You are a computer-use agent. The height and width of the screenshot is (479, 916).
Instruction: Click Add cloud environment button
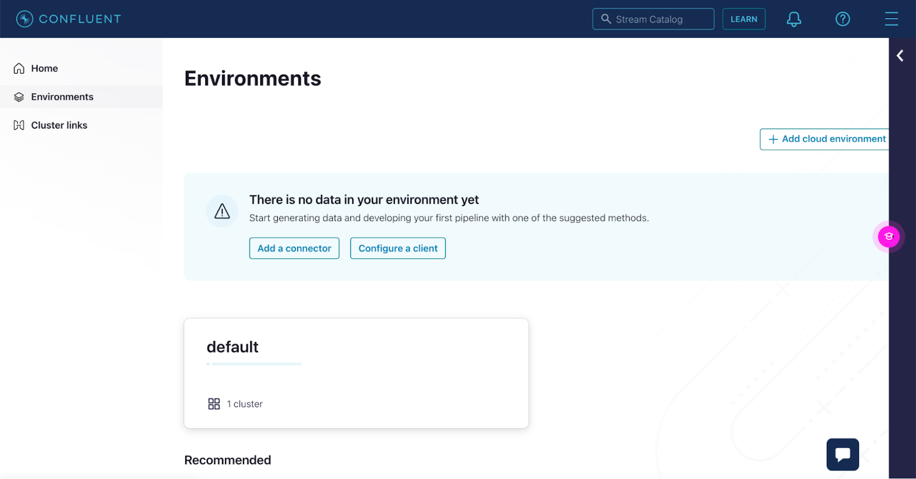click(824, 139)
